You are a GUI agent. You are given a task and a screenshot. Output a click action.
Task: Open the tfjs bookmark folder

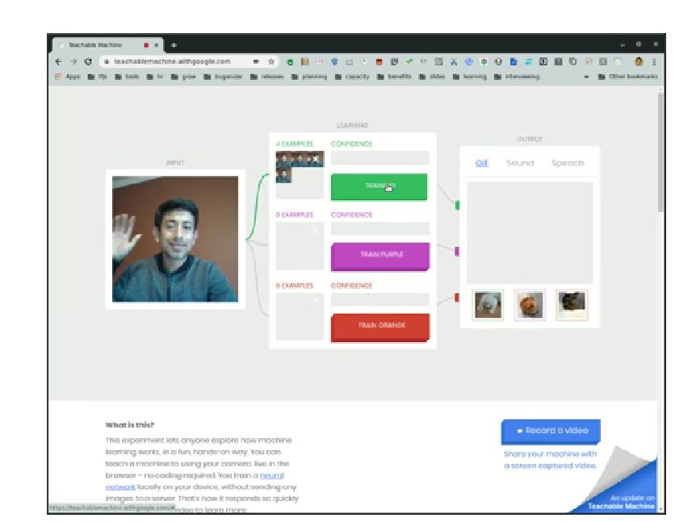(97, 77)
